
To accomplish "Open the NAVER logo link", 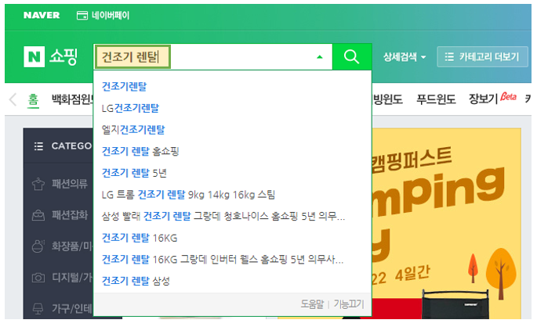I will 42,16.
